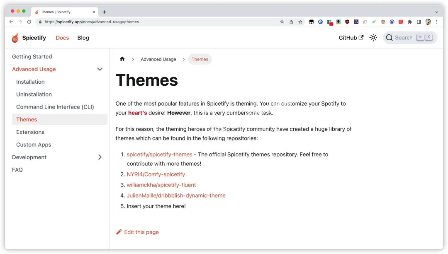448x254 pixels.
Task: Select the Themes | Spicetify browser tab
Action: coord(65,12)
